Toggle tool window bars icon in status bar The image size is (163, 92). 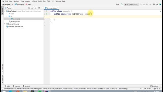click(x=2, y=89)
